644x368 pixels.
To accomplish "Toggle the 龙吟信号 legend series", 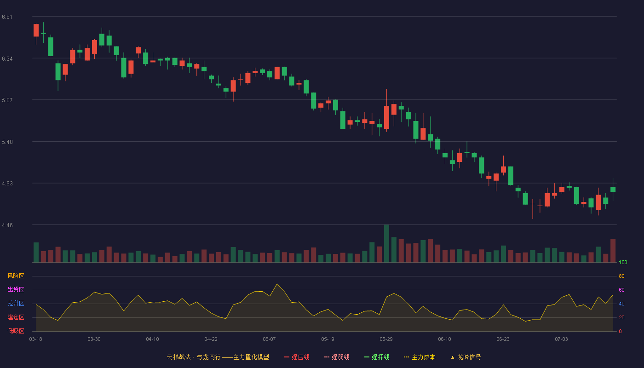I will click(465, 357).
